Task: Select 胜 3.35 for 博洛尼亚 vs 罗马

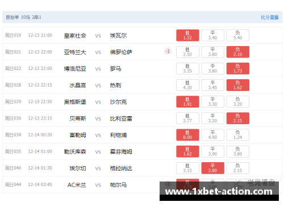Action: [187, 68]
